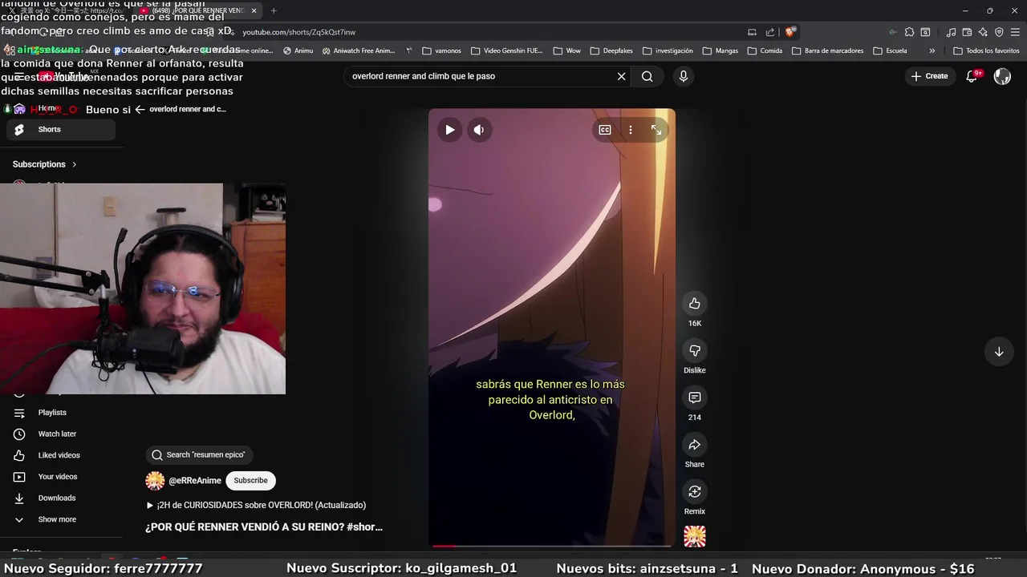Go back with the arrow next to the search query
Screen dimensions: 1027x577
(140, 109)
